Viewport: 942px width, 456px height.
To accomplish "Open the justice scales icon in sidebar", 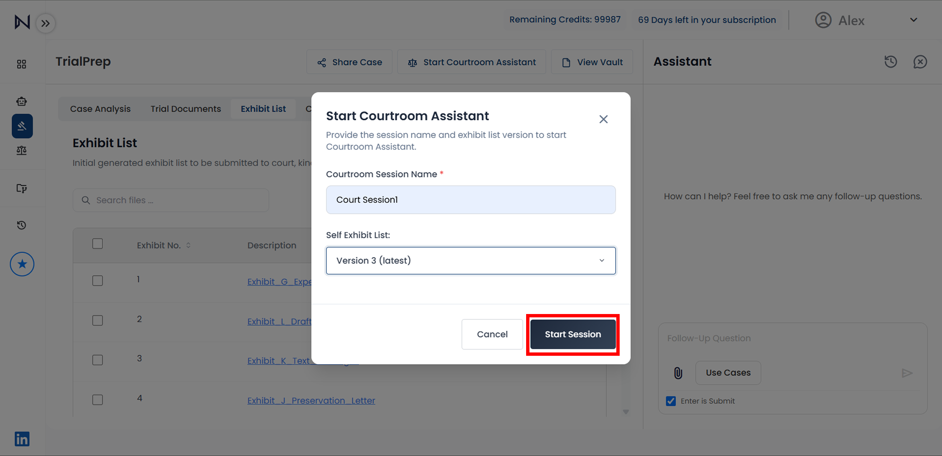I will [x=22, y=150].
